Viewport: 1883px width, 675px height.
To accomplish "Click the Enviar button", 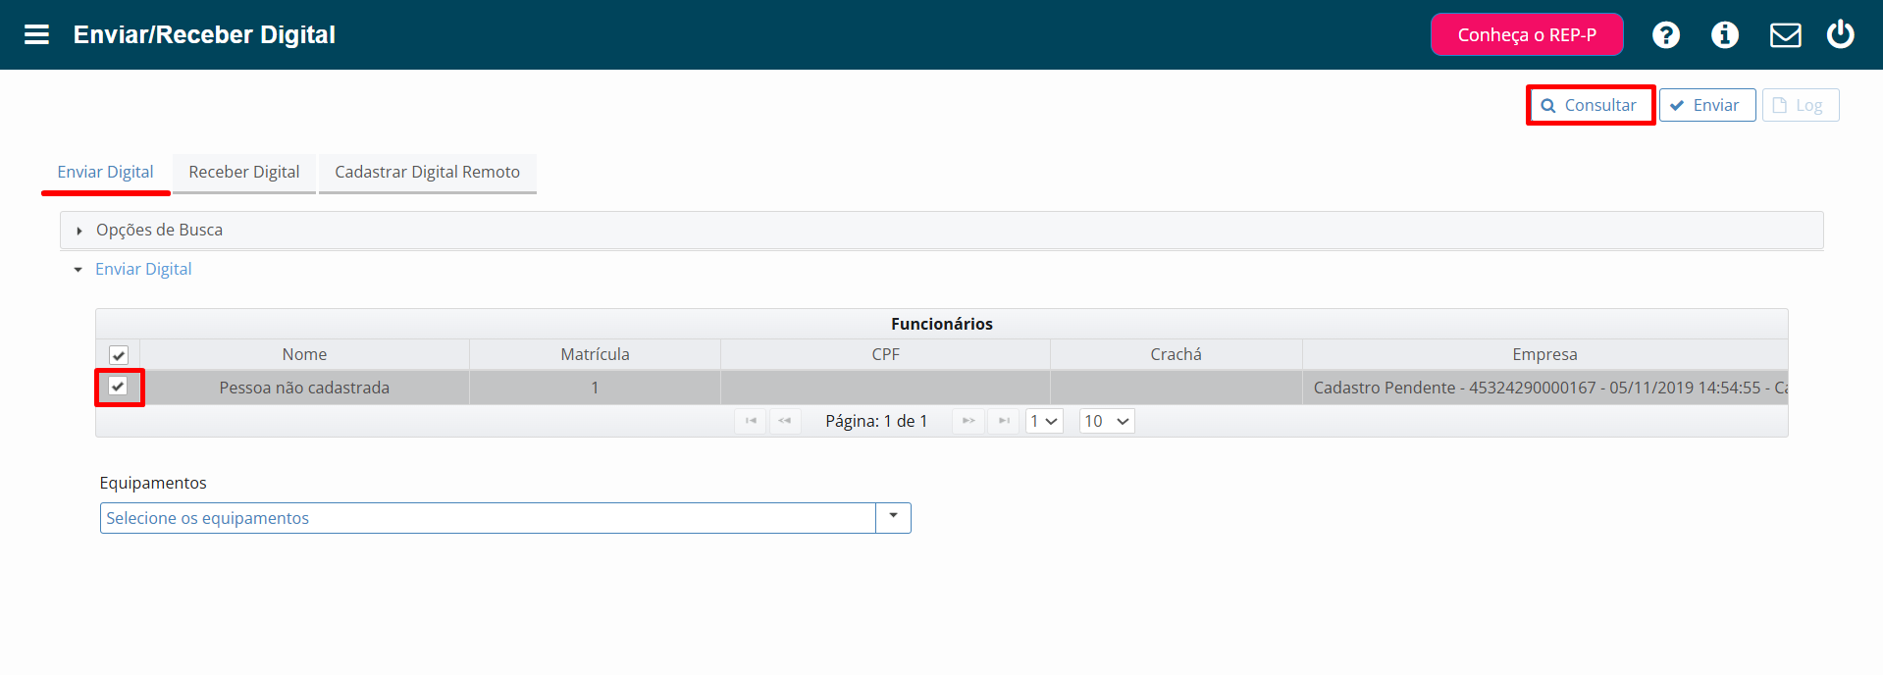I will (x=1706, y=105).
